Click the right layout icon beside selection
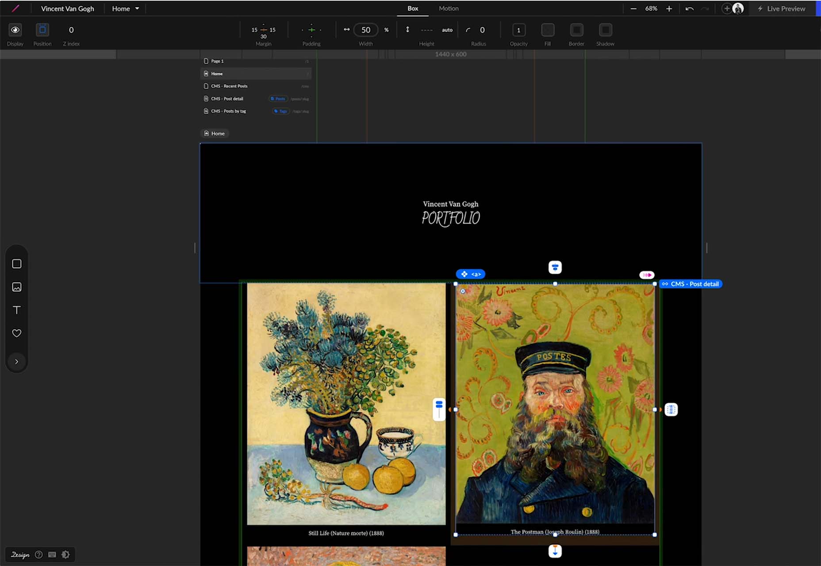The height and width of the screenshot is (566, 821). tap(671, 409)
